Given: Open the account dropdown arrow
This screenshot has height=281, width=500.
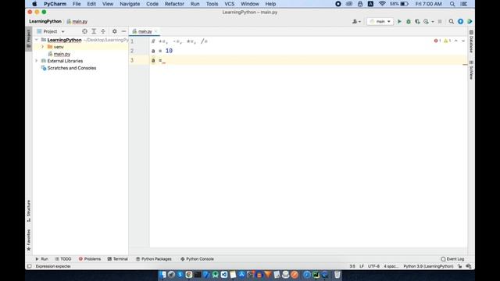Looking at the screenshot, I should 359,22.
